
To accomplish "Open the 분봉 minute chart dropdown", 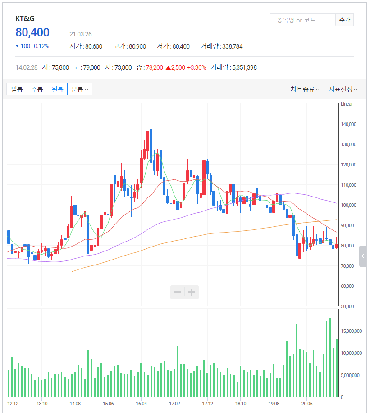I will 80,89.
